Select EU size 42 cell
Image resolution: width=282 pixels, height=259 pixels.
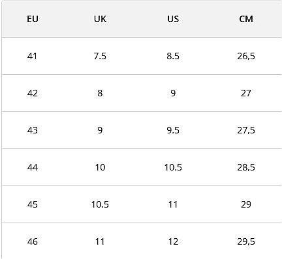(33, 93)
